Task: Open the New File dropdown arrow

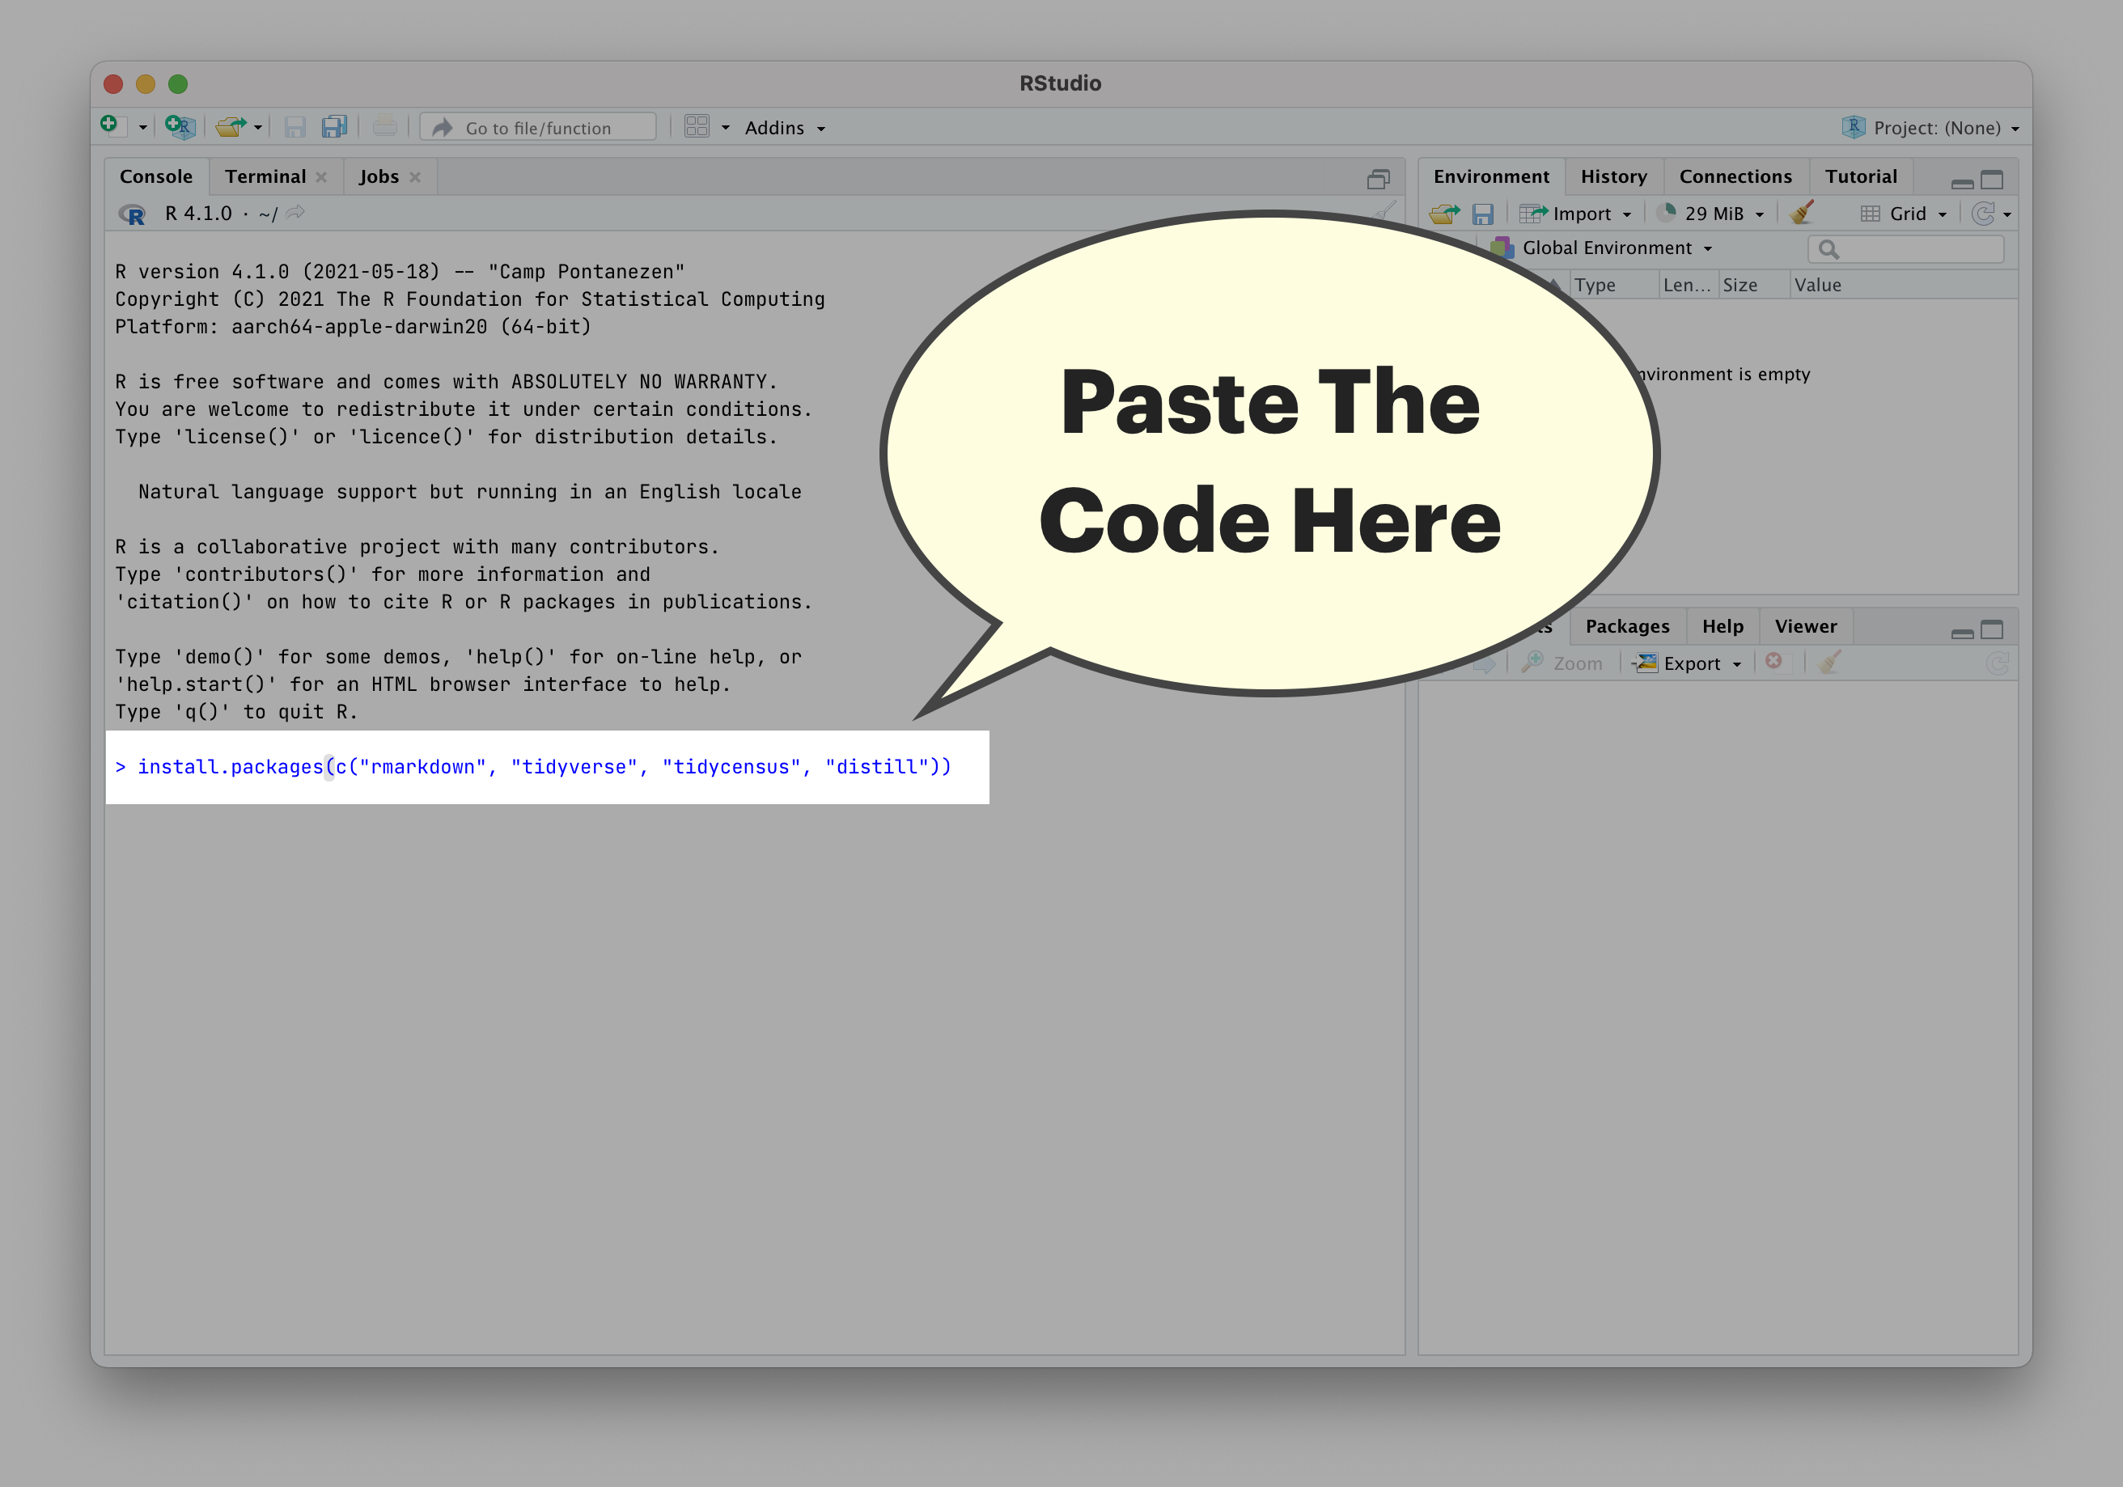Action: click(143, 128)
